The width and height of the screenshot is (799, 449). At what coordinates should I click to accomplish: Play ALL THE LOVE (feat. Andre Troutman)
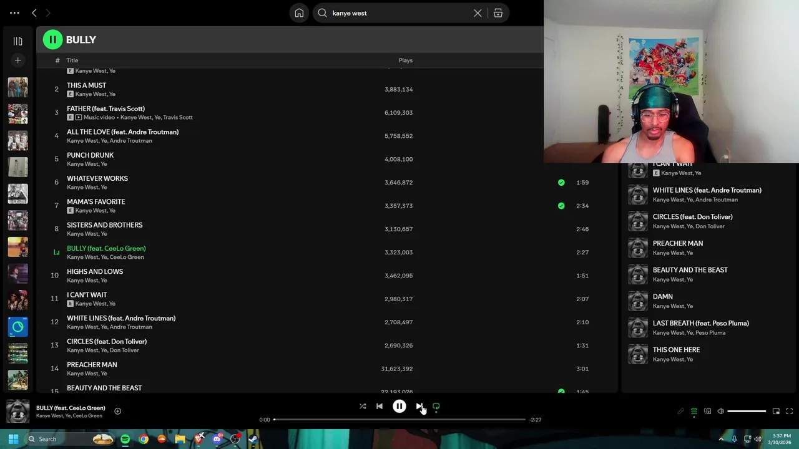tap(122, 132)
